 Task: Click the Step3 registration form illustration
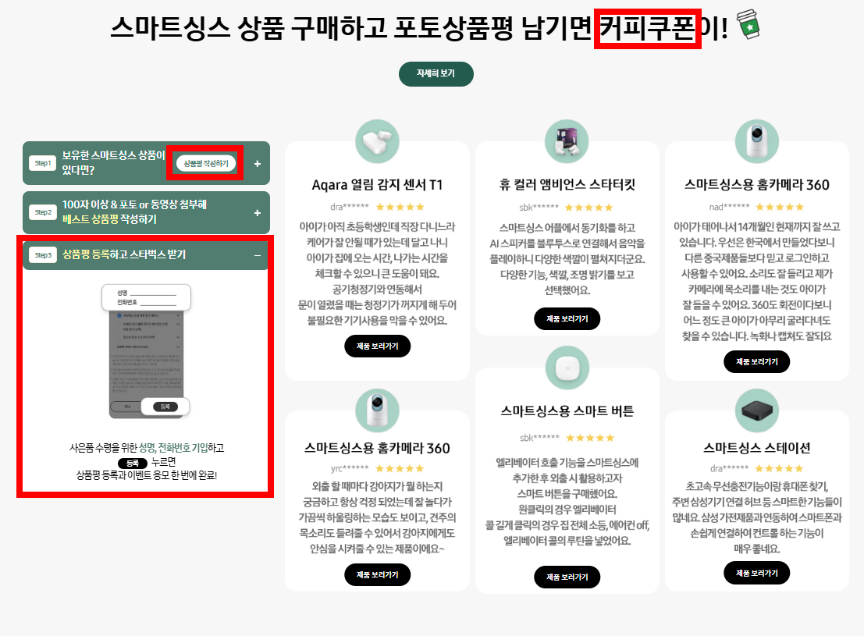pyautogui.click(x=147, y=352)
